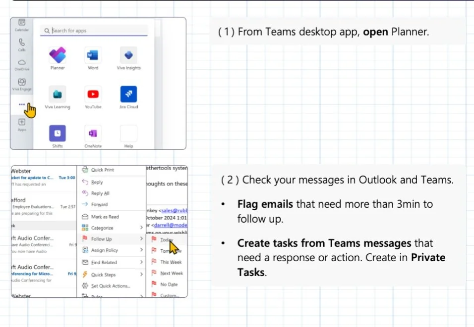Click the Search for apps field
474x327 pixels.
tap(94, 31)
